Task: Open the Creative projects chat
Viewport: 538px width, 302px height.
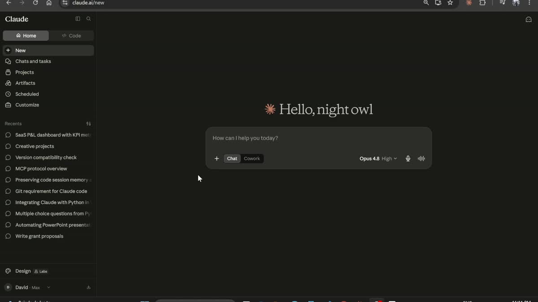Action: coord(48,146)
